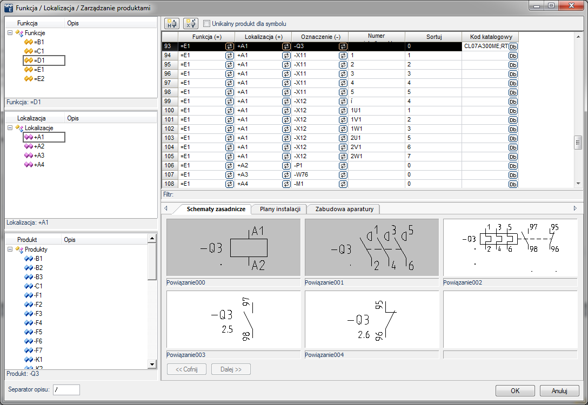Click the product list scrollbar thumb

(152, 261)
